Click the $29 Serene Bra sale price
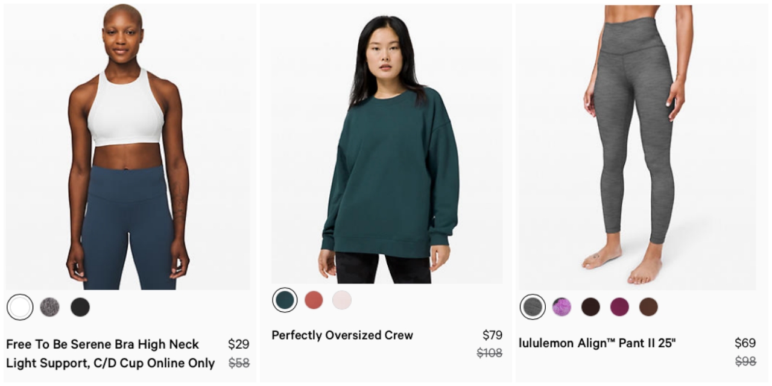The height and width of the screenshot is (386, 772). pyautogui.click(x=238, y=344)
